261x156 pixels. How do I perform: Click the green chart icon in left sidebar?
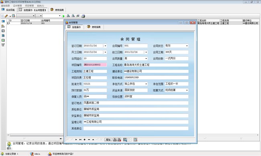(3, 40)
